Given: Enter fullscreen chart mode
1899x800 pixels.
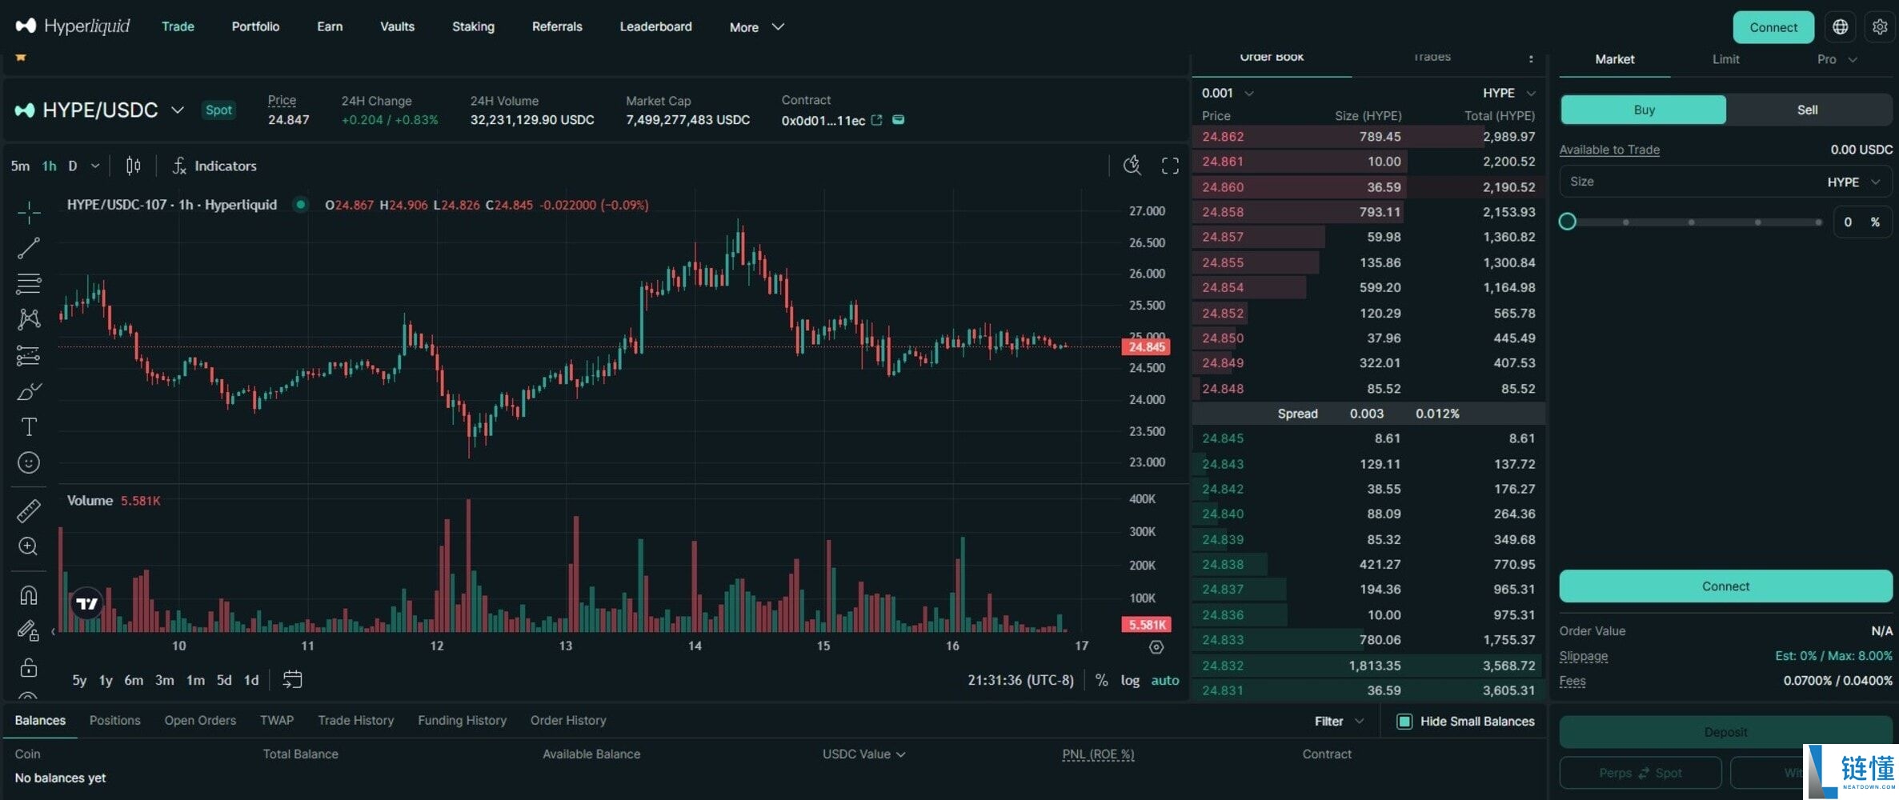Looking at the screenshot, I should coord(1170,166).
